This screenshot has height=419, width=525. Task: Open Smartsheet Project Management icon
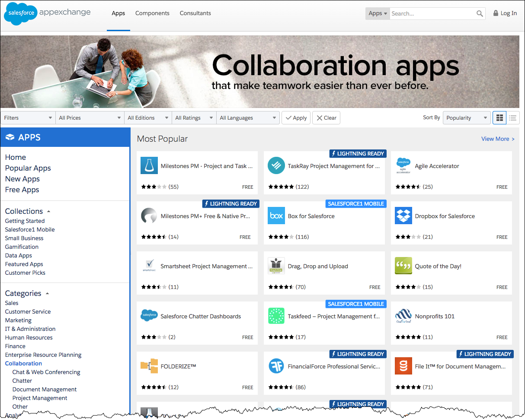click(x=149, y=266)
